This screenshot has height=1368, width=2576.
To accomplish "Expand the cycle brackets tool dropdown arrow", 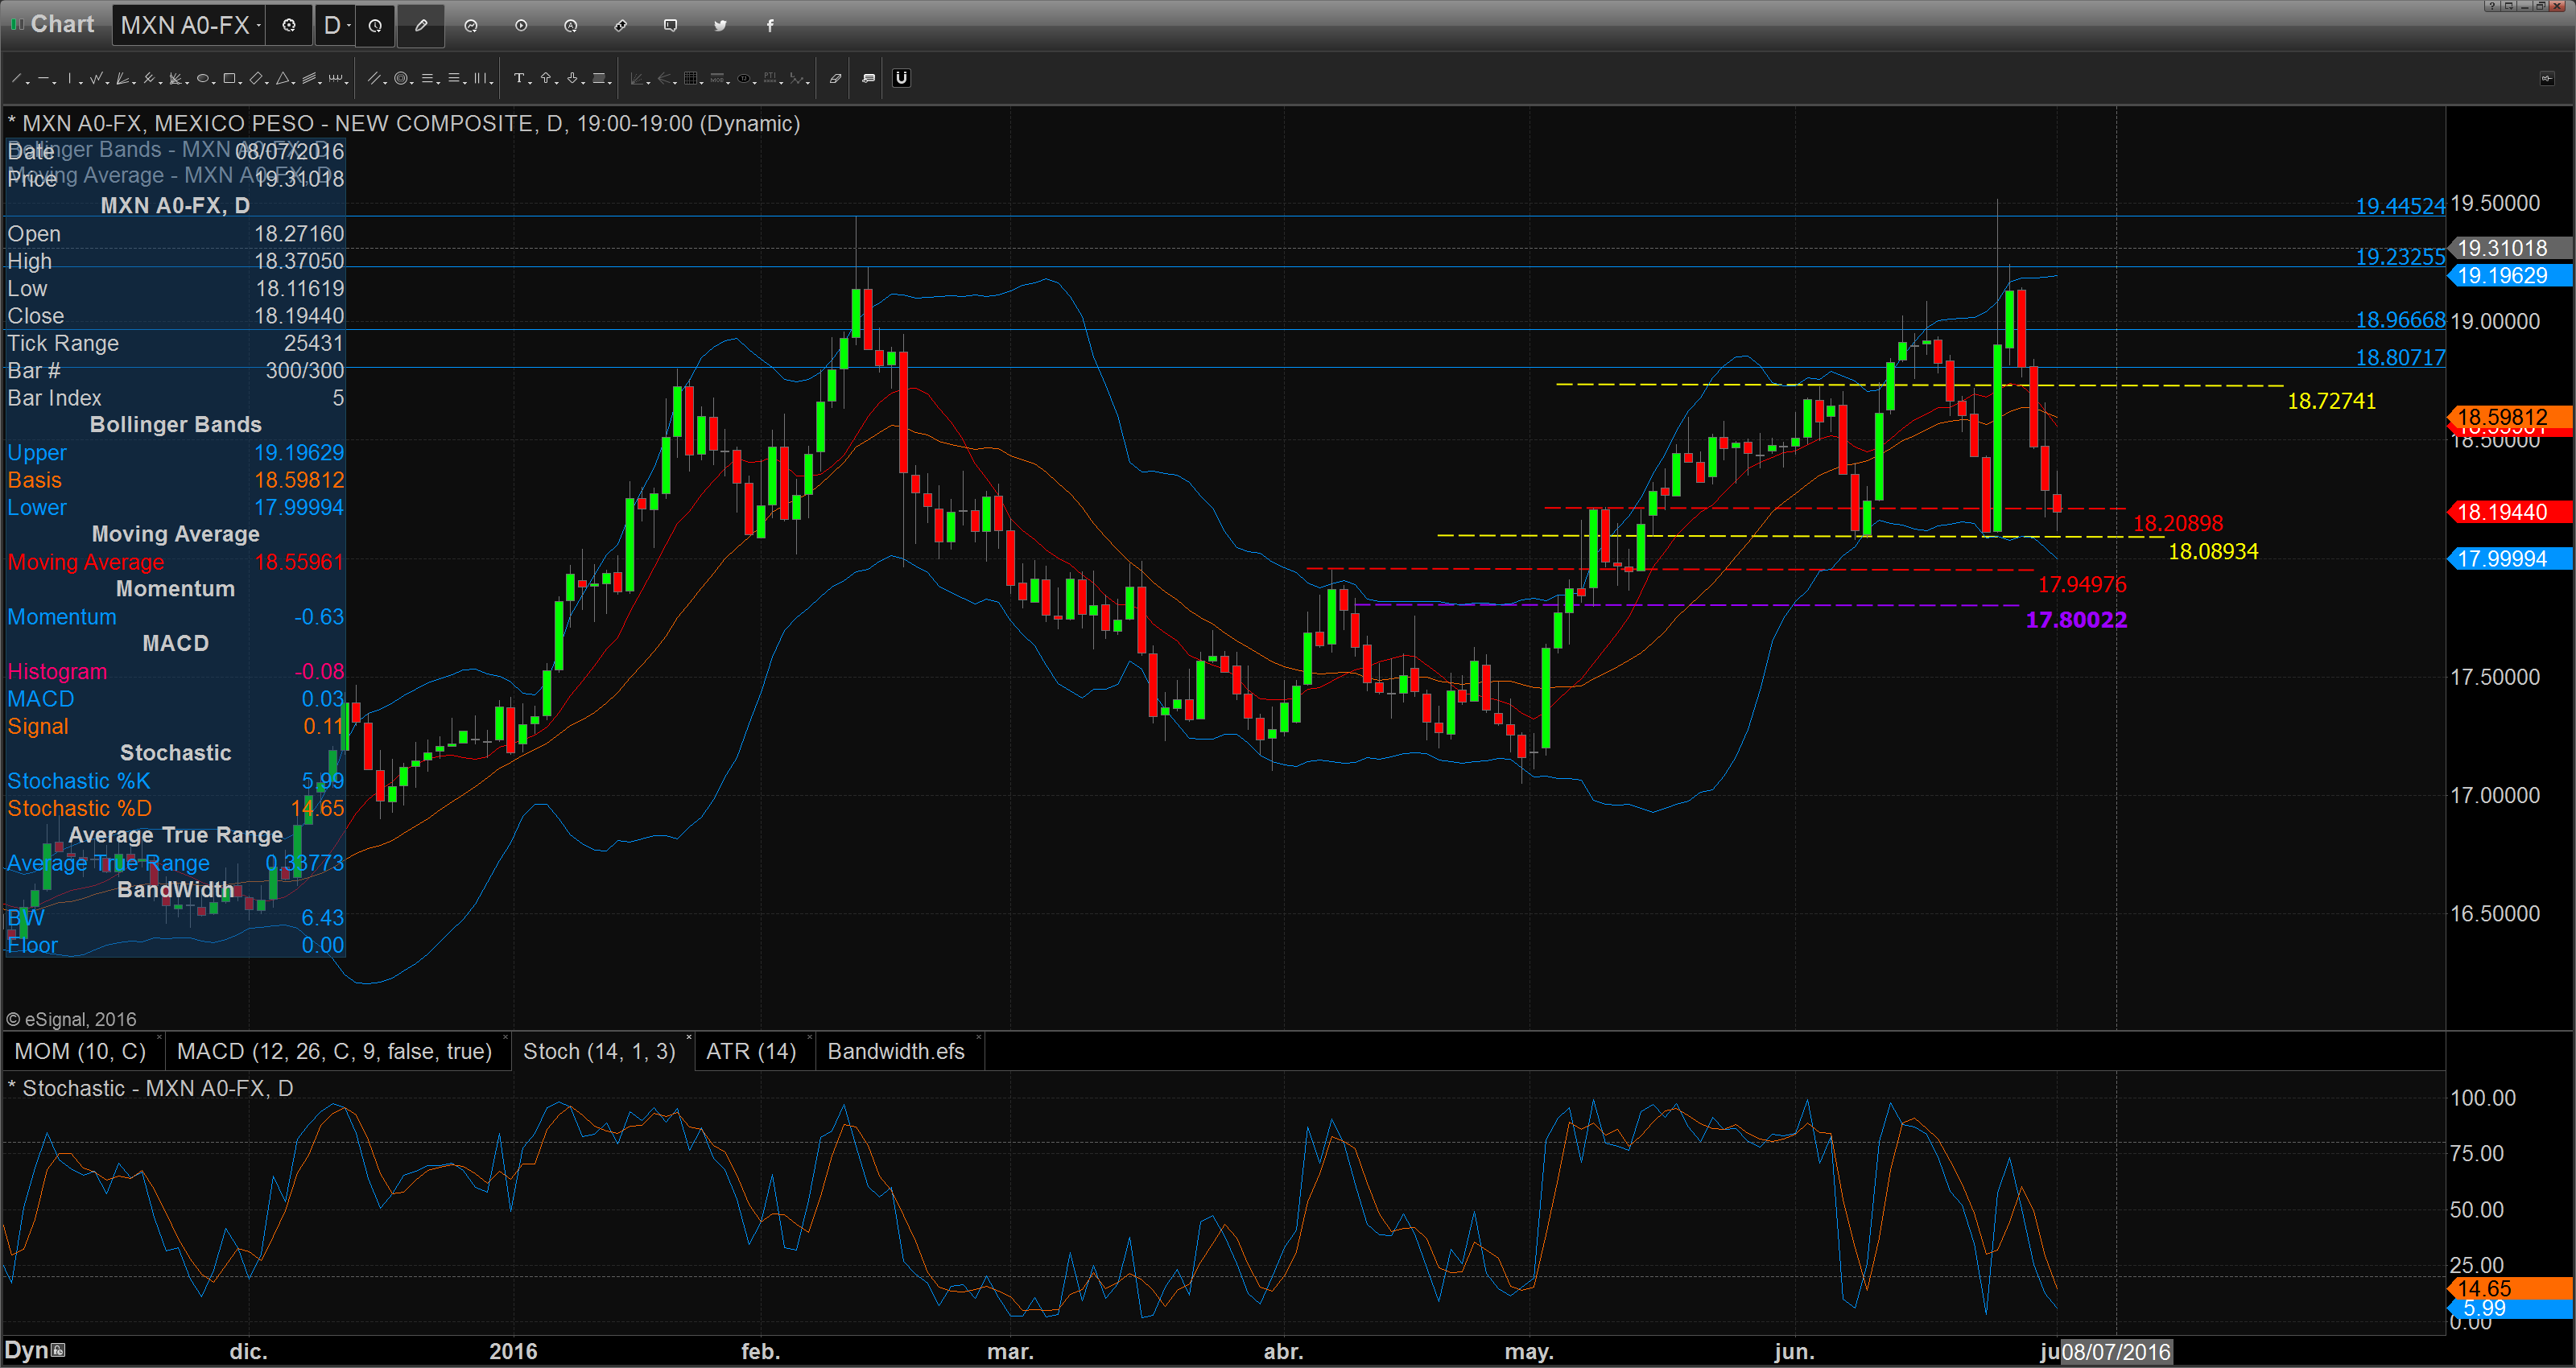I will (x=347, y=83).
